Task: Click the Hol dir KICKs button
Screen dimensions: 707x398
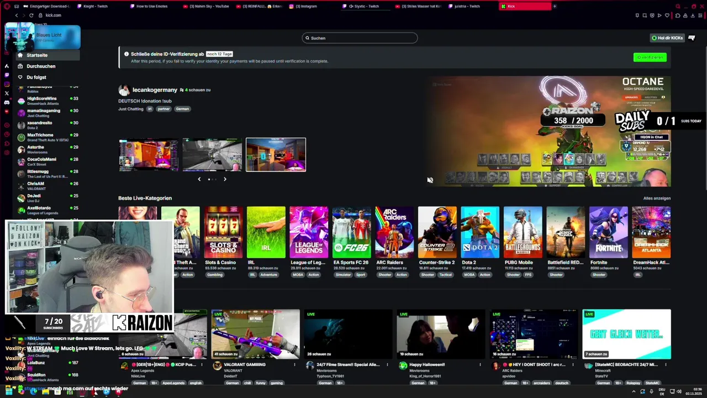Action: [667, 38]
